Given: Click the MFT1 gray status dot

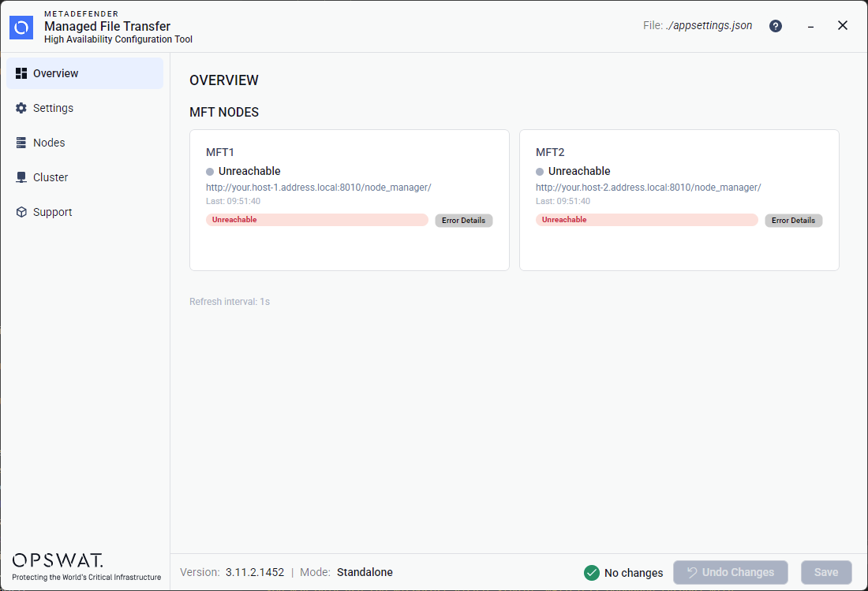Looking at the screenshot, I should [x=210, y=171].
